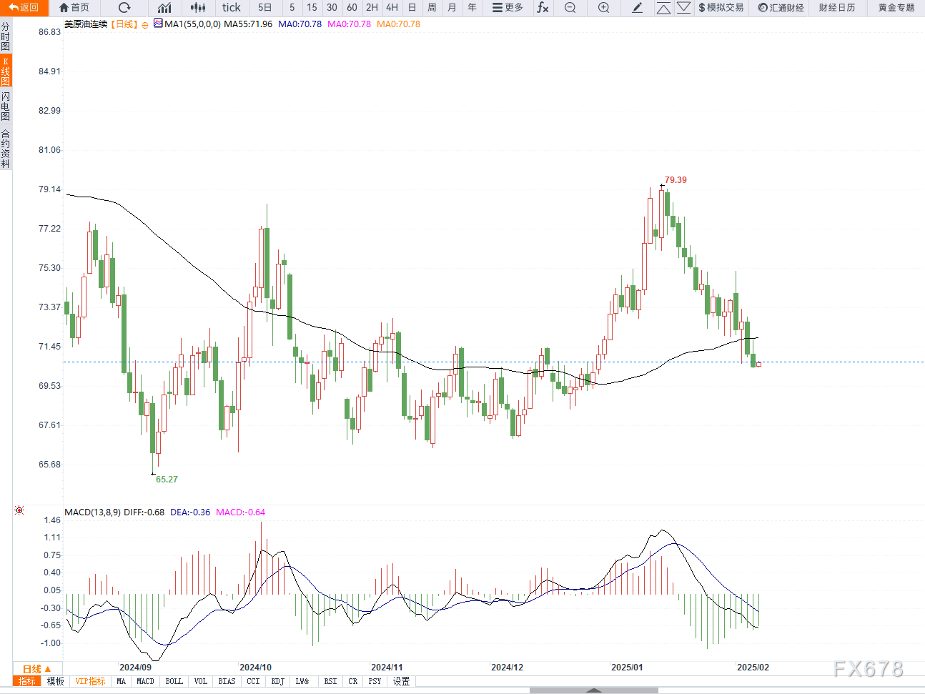The height and width of the screenshot is (694, 925).
Task: Expand the 日线 period selector at bottom left
Action: tap(36, 669)
